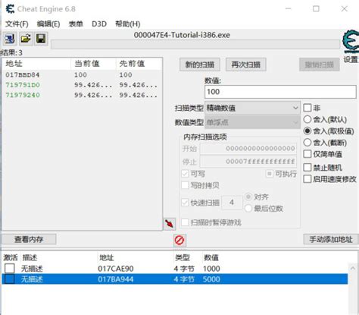359x315 pixels.
Task: Maximize the Cheat Engine window
Action: tap(316, 9)
